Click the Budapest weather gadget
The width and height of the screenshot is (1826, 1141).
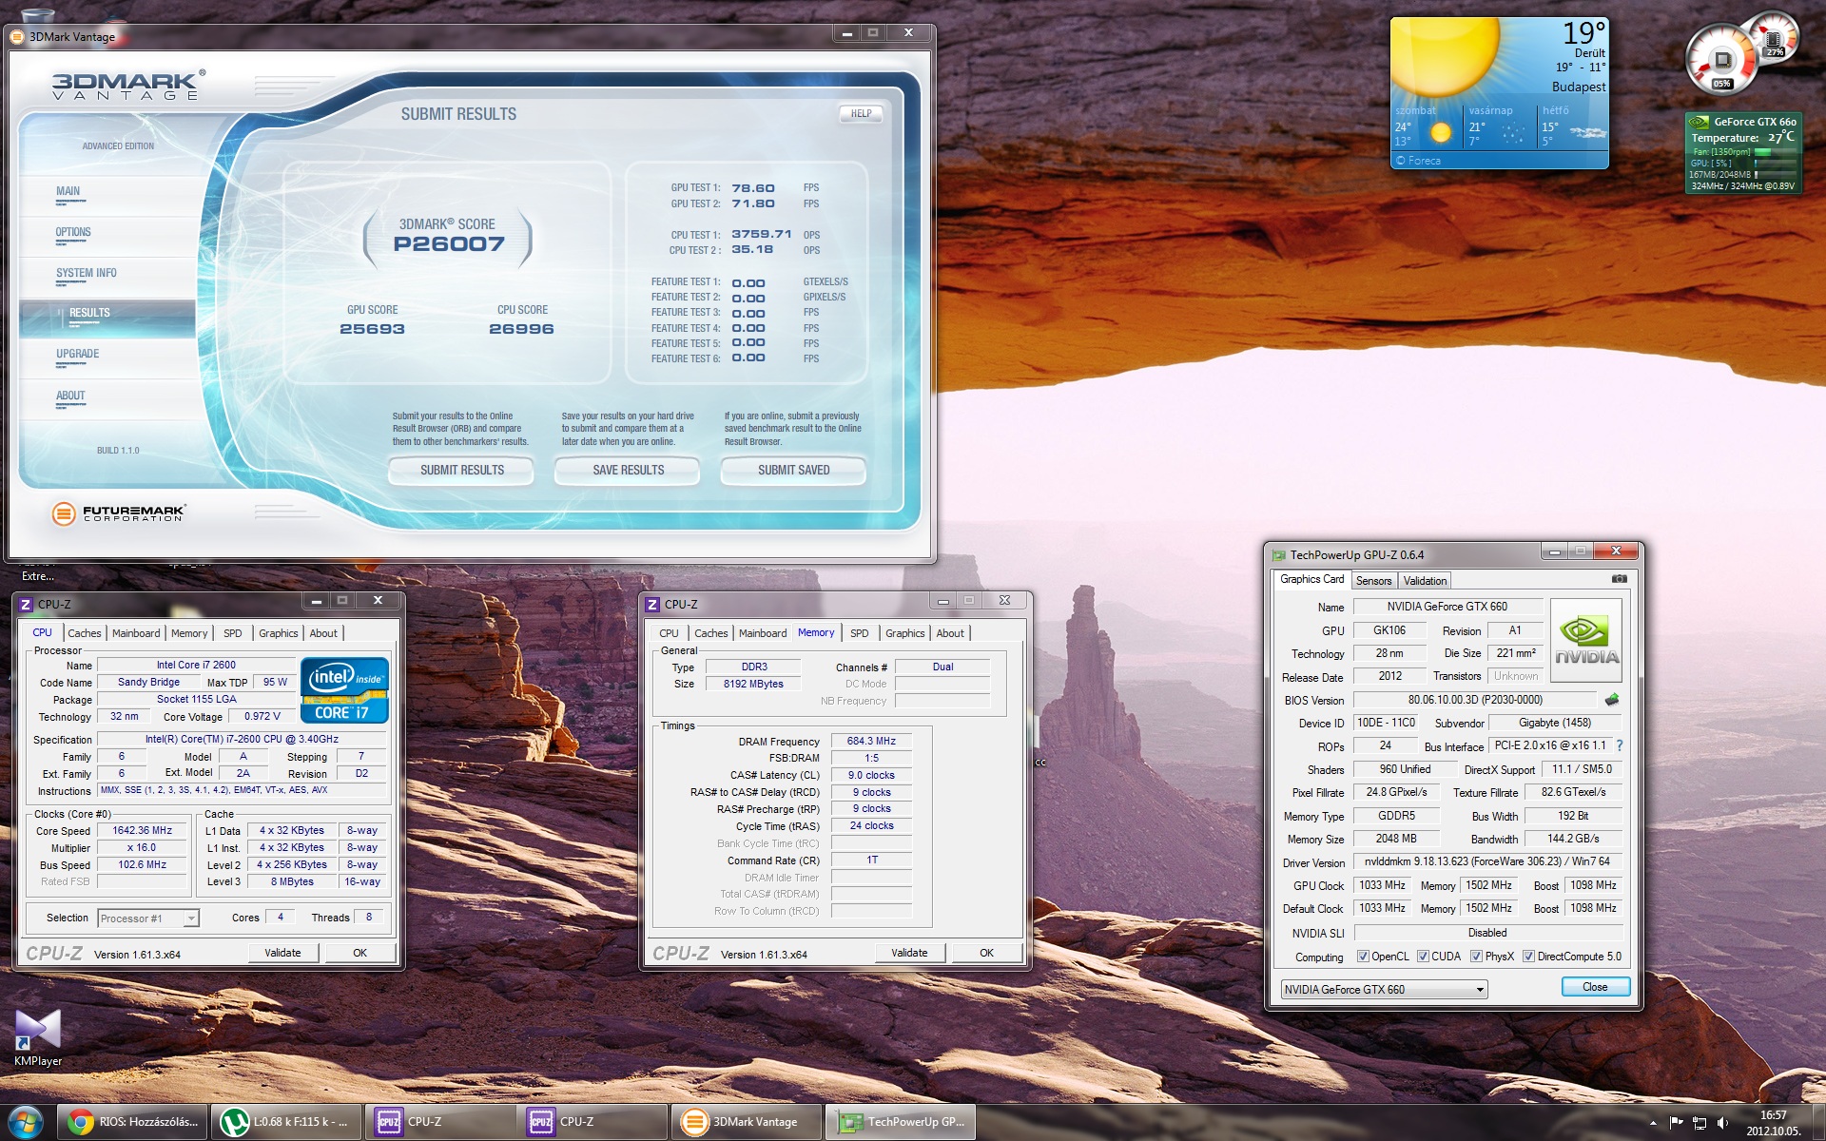(1499, 93)
